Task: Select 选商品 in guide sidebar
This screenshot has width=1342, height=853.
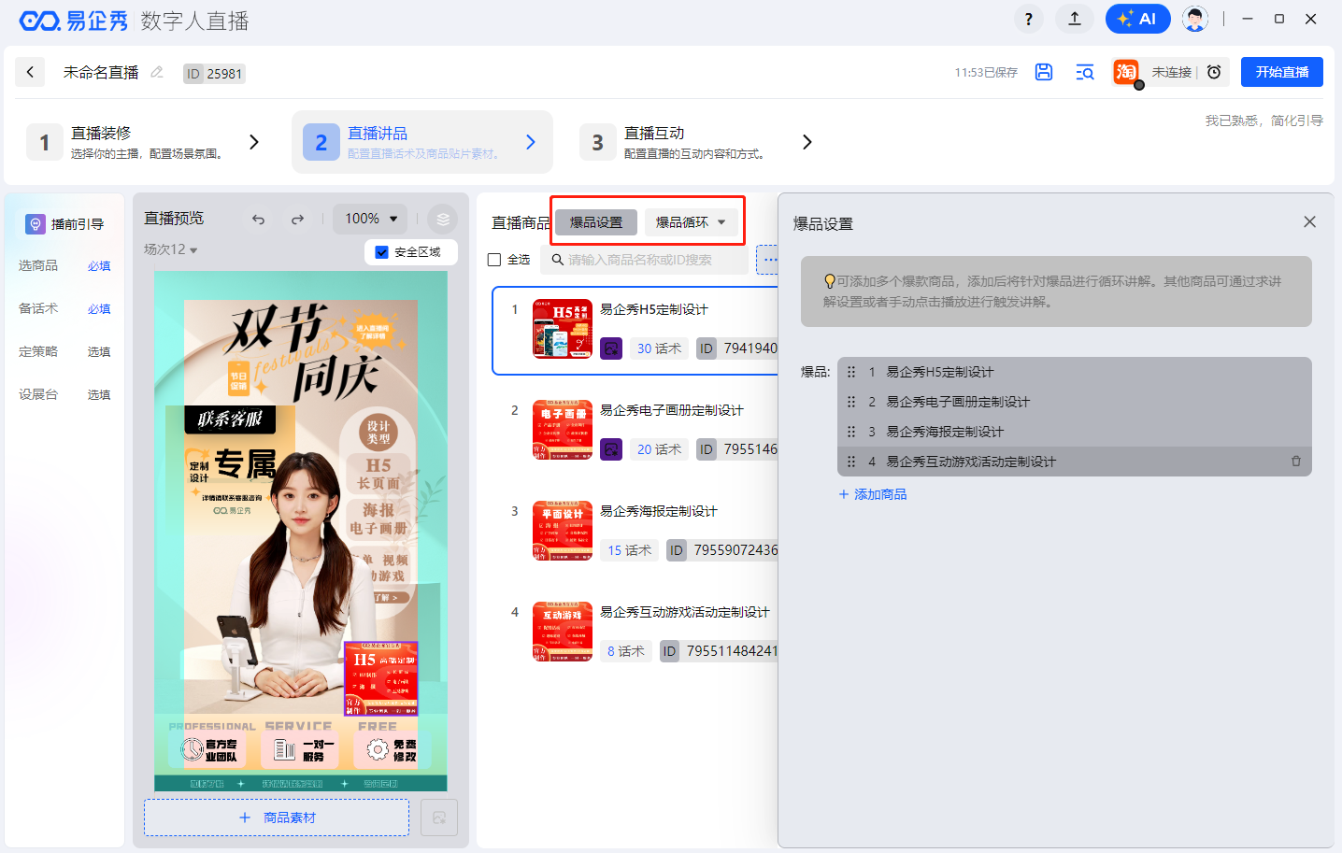Action: (x=38, y=266)
